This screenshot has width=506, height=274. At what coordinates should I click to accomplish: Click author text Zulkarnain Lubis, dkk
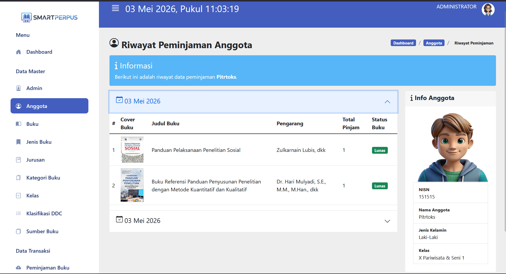point(301,150)
